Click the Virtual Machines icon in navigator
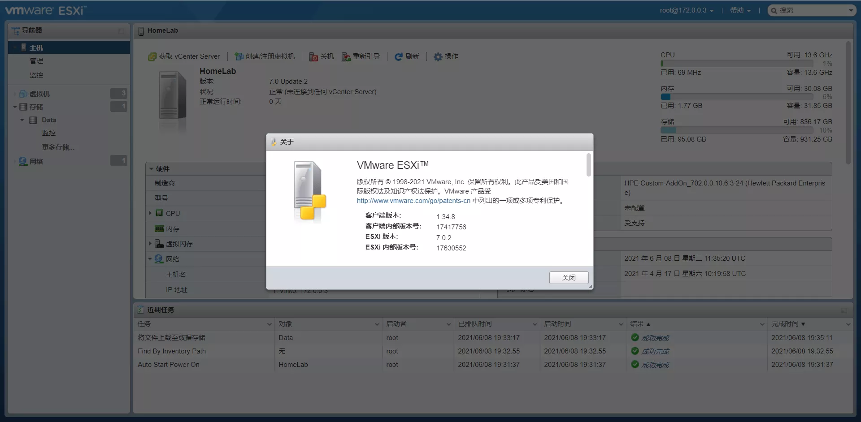 click(23, 94)
